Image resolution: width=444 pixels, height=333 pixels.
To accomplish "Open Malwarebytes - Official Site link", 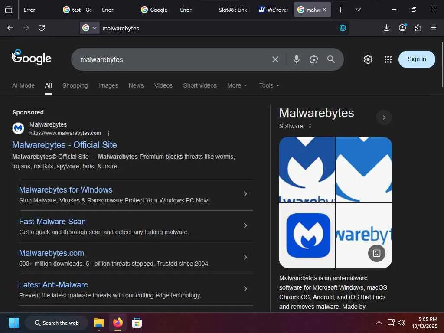I will pos(65,145).
